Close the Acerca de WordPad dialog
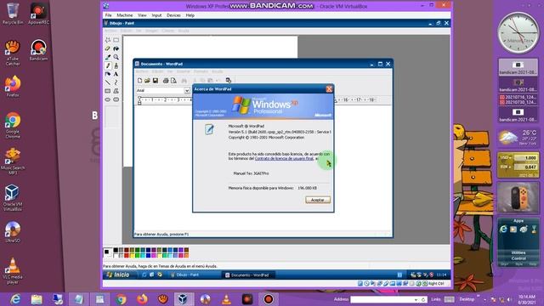Screen dimensions: 544x306 (329, 89)
